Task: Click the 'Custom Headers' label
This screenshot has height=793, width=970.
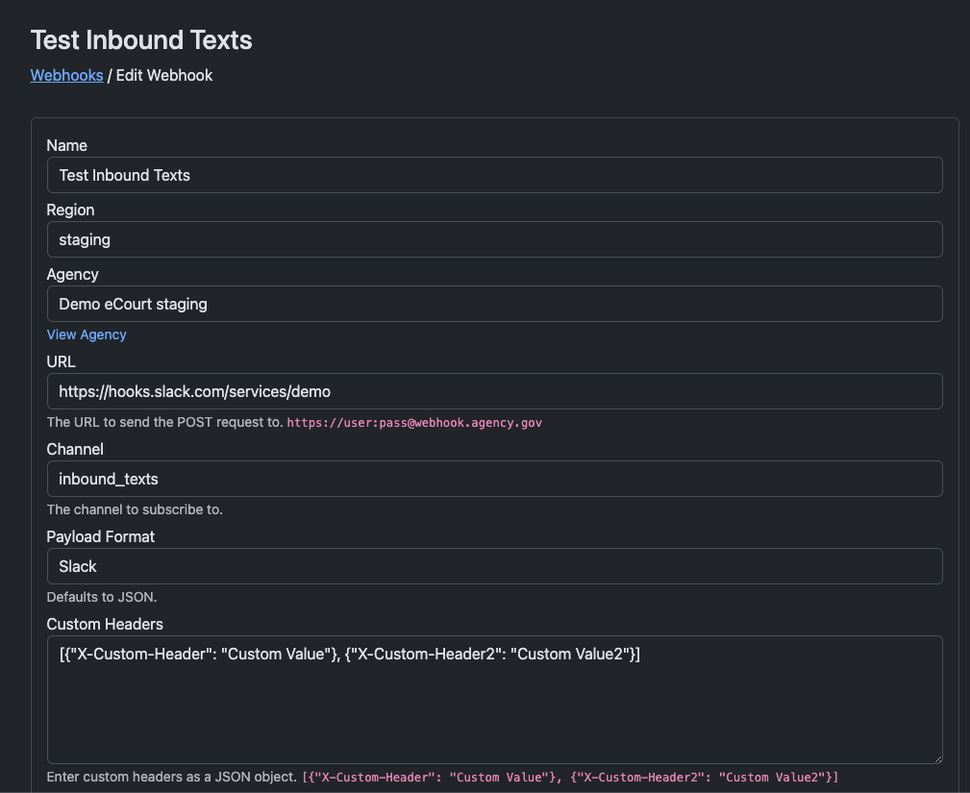Action: click(105, 624)
